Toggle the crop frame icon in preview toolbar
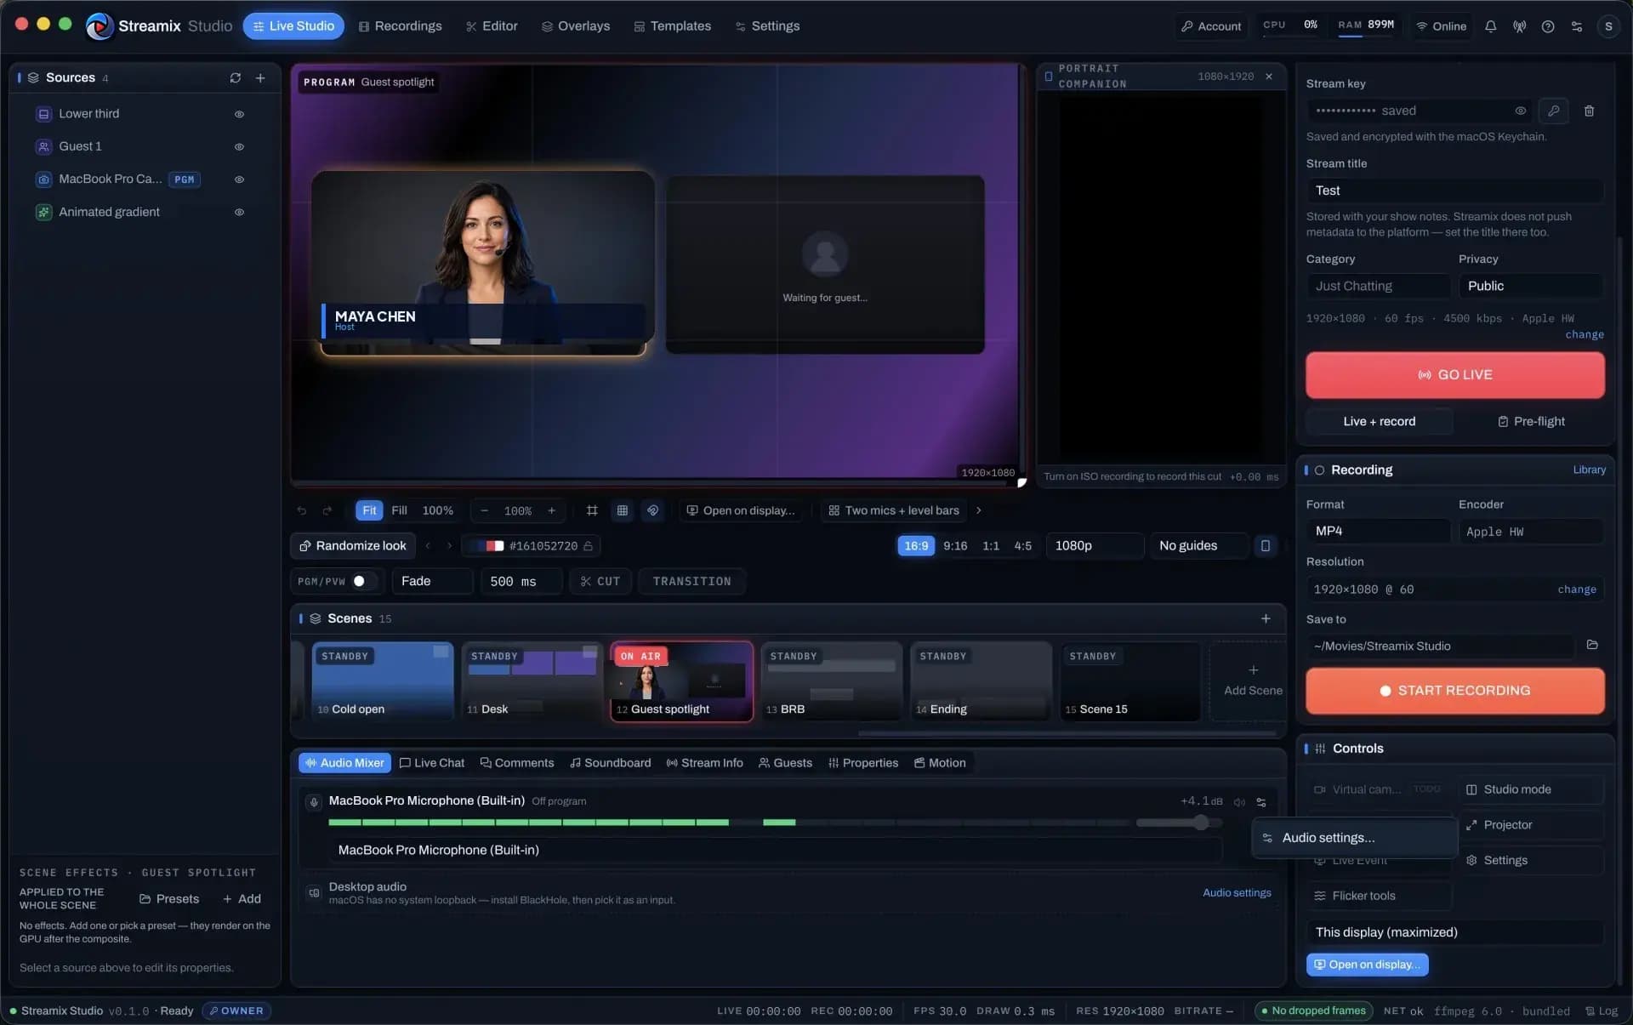Image resolution: width=1633 pixels, height=1025 pixels. 592,510
